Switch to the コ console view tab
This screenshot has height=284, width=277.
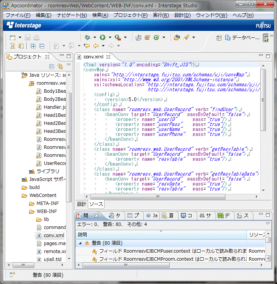pos(187,216)
